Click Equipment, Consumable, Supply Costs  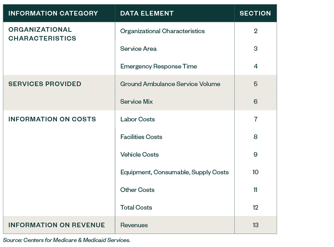[174, 172]
